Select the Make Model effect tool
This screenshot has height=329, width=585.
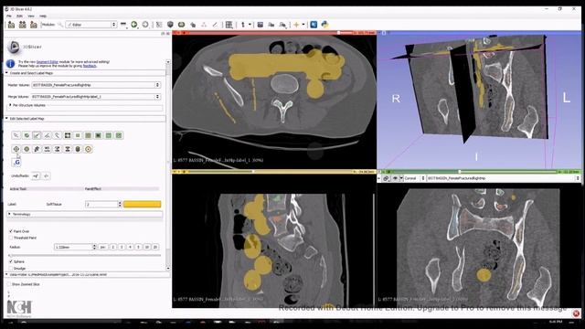point(78,149)
